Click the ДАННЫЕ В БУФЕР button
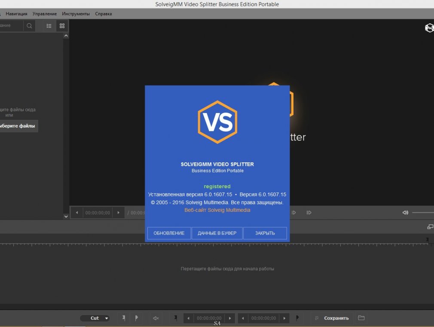Screen dimensions: 434x327 (217, 233)
